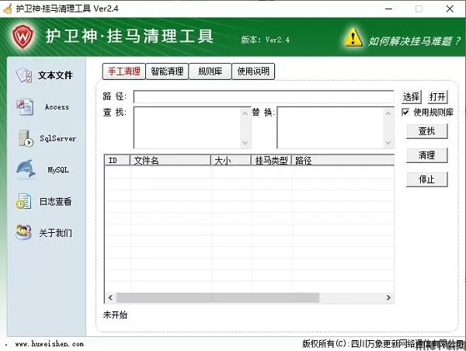This screenshot has height=351, width=466.
Task: Sort by the 挂马类型 column header
Action: [x=272, y=161]
